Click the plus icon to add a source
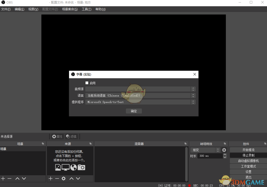This screenshot has height=187, width=267. [50, 178]
